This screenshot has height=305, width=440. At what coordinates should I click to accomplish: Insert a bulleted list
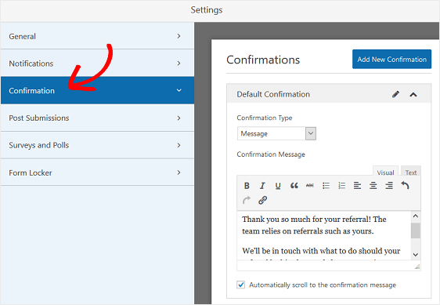pyautogui.click(x=326, y=186)
